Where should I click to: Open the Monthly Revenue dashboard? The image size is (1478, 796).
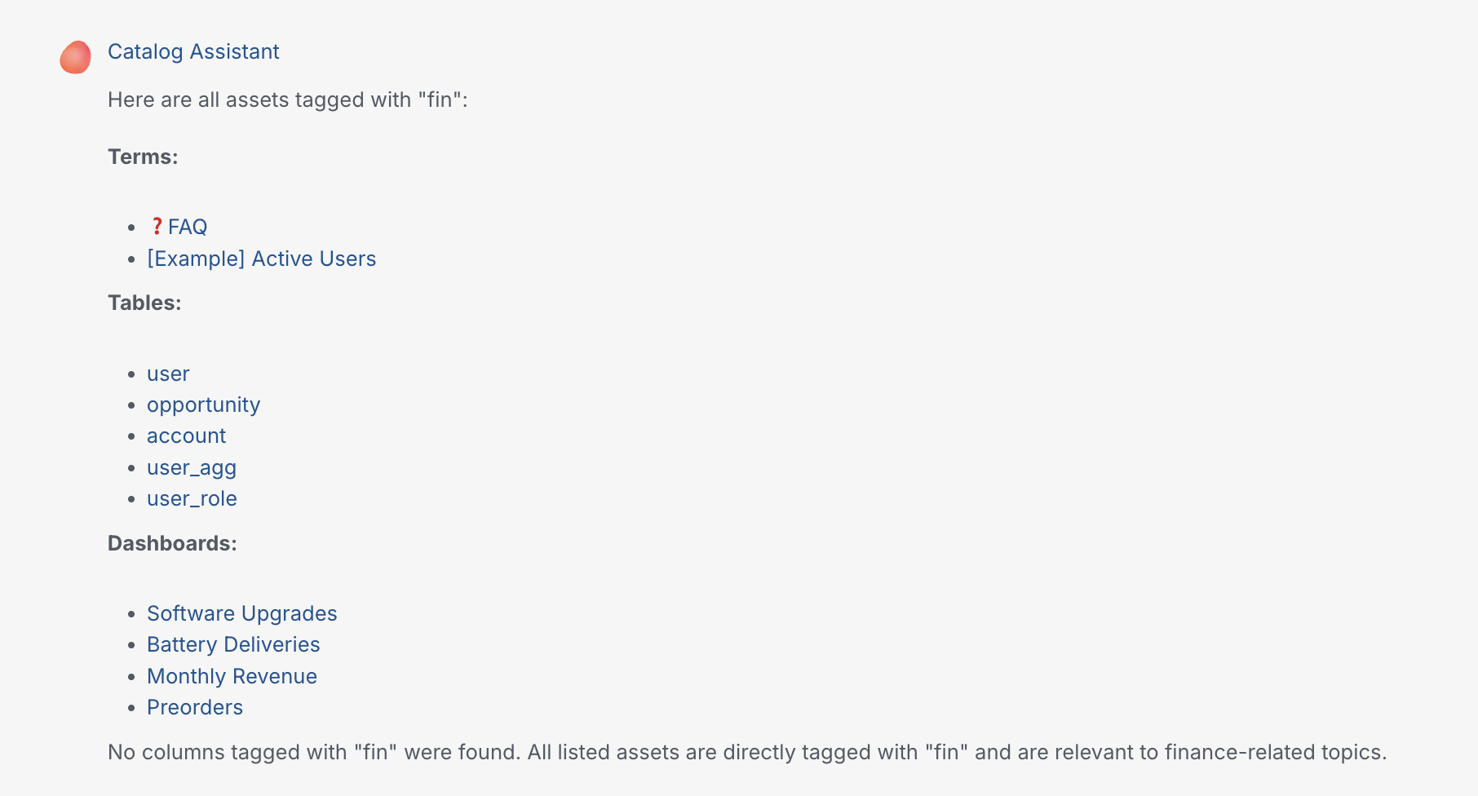click(x=232, y=676)
